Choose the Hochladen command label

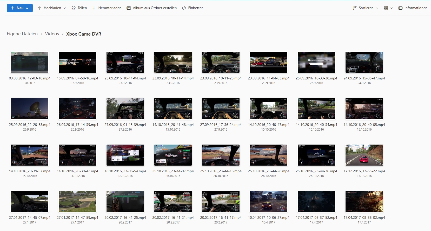click(x=52, y=8)
